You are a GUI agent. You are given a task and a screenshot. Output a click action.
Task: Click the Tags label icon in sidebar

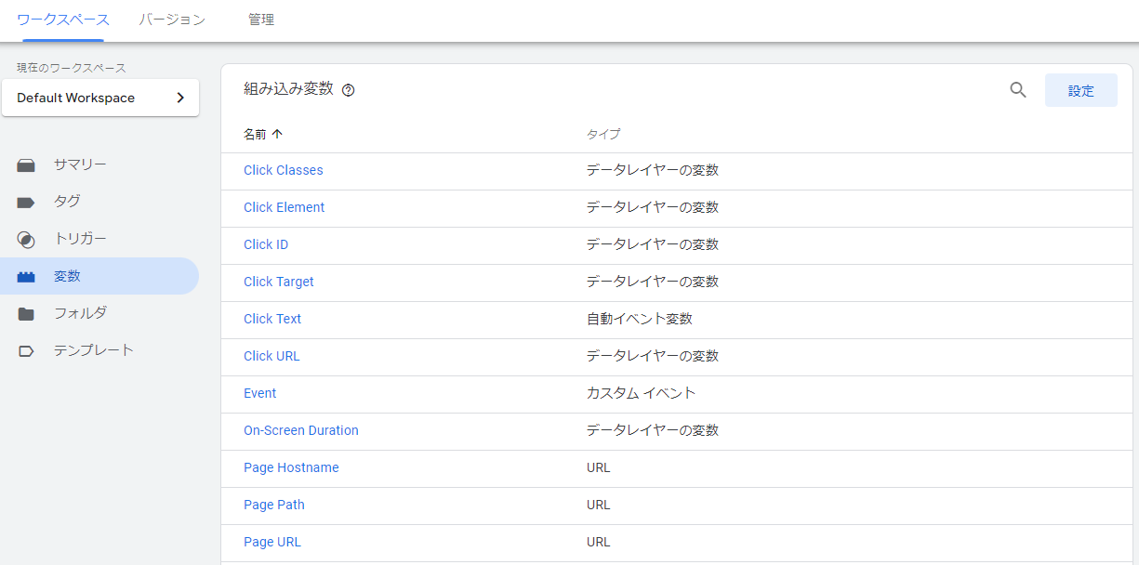point(26,202)
